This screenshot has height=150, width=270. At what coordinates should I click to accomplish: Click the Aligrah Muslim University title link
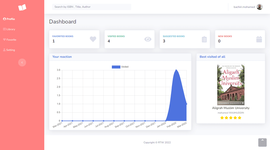coord(231,108)
